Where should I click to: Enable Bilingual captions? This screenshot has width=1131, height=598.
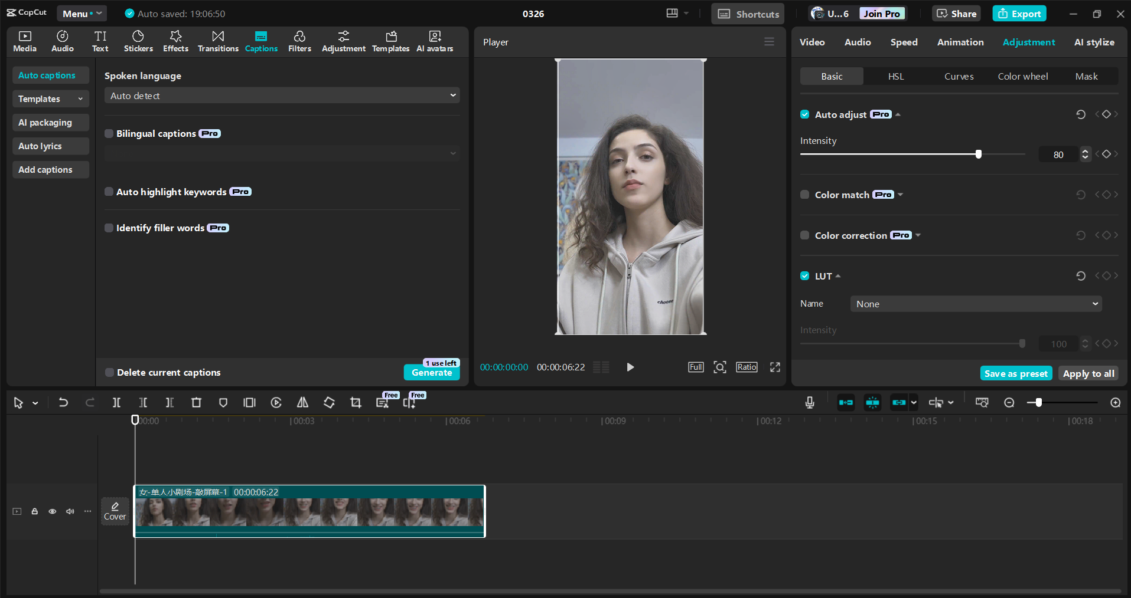point(109,133)
